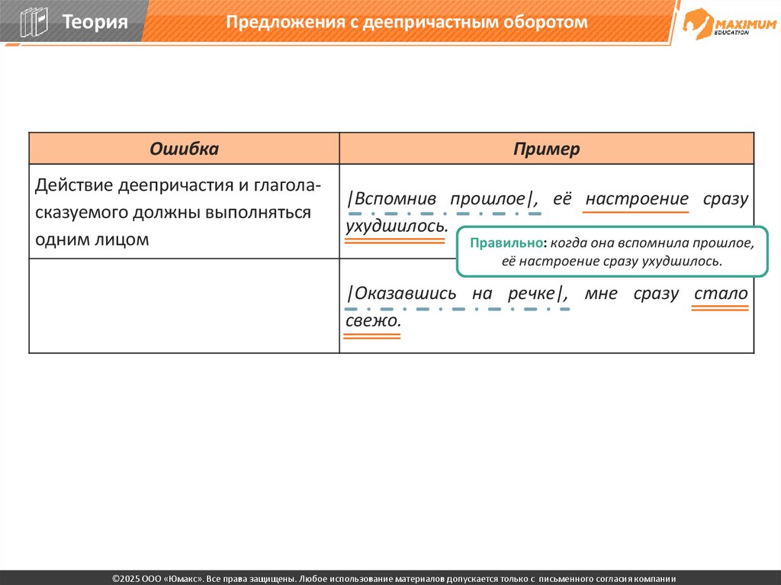Click the books icon beside Теория
The height and width of the screenshot is (585, 781).
coord(34,22)
